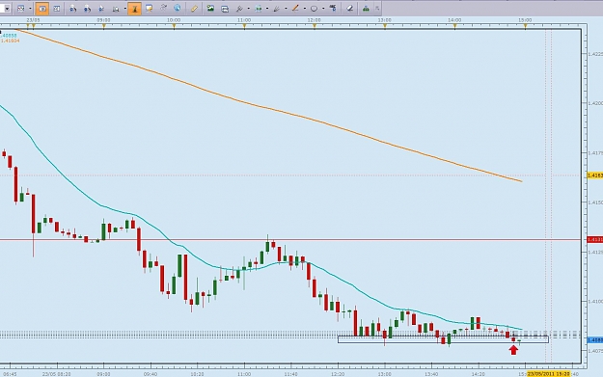Screen dimensions: 603x377
Task: Toggle the orange-highlighted button beside note icon
Action: [134, 8]
